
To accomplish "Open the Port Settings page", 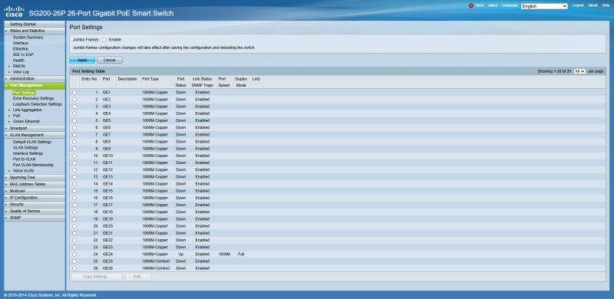I will coord(24,93).
